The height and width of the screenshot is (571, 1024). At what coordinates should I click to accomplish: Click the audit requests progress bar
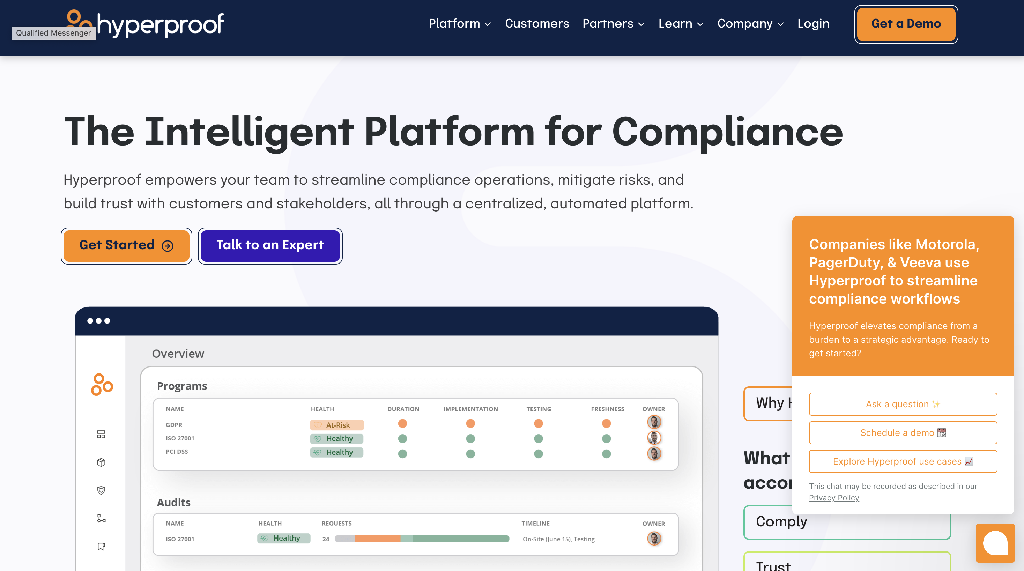(422, 539)
